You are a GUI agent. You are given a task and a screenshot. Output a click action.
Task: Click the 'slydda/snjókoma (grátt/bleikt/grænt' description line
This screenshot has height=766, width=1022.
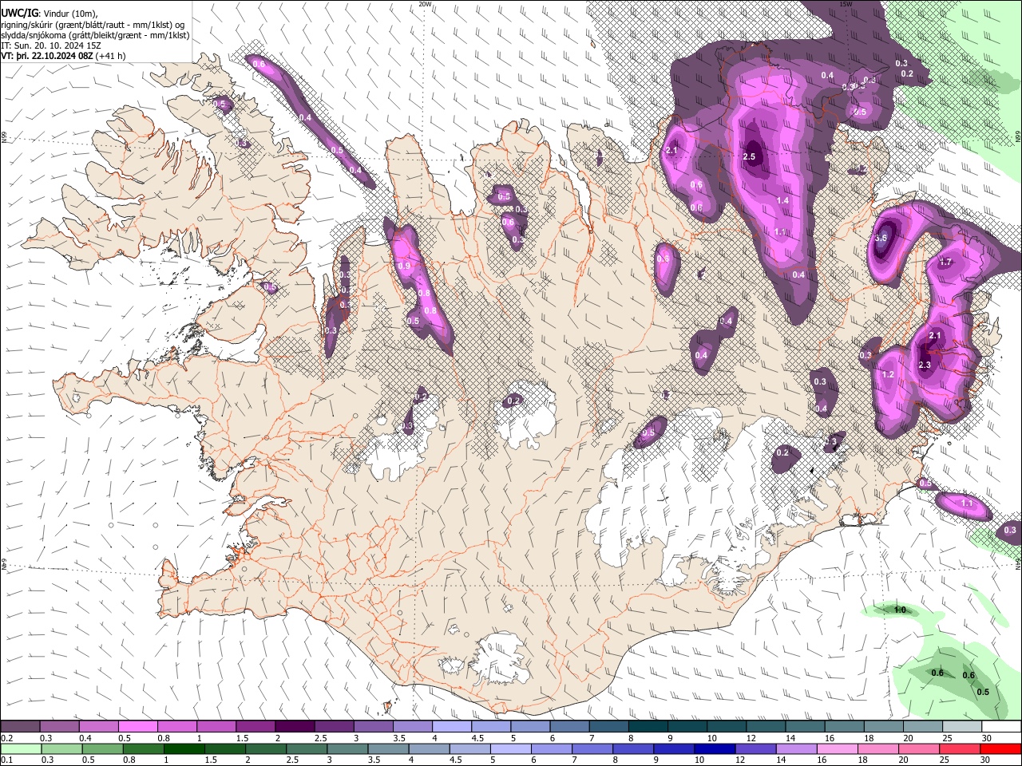click(x=95, y=35)
